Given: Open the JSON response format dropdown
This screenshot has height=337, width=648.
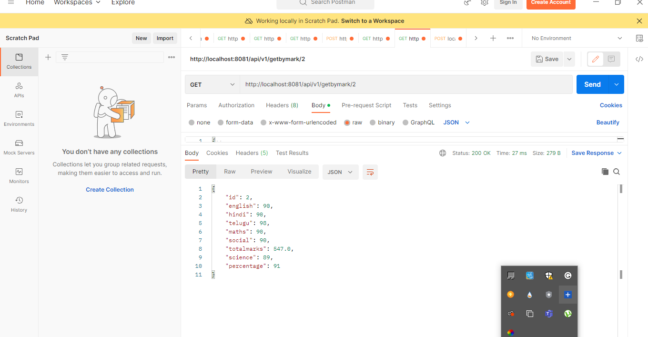Looking at the screenshot, I should coord(340,172).
